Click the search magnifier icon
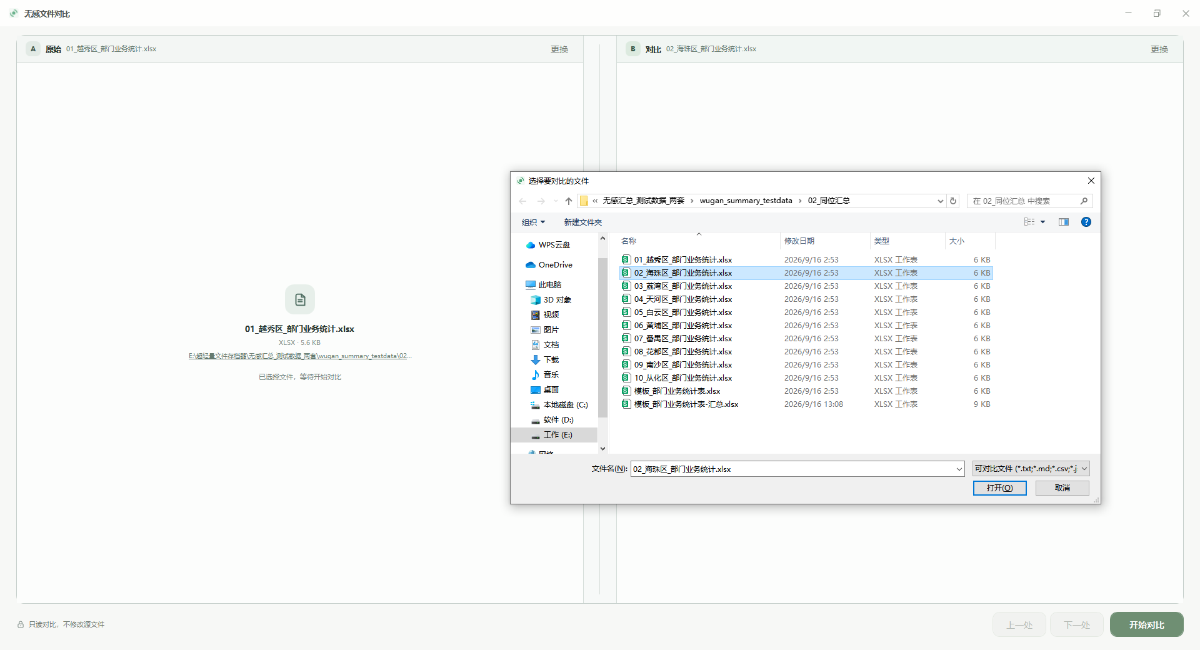This screenshot has width=1200, height=650. point(1084,201)
